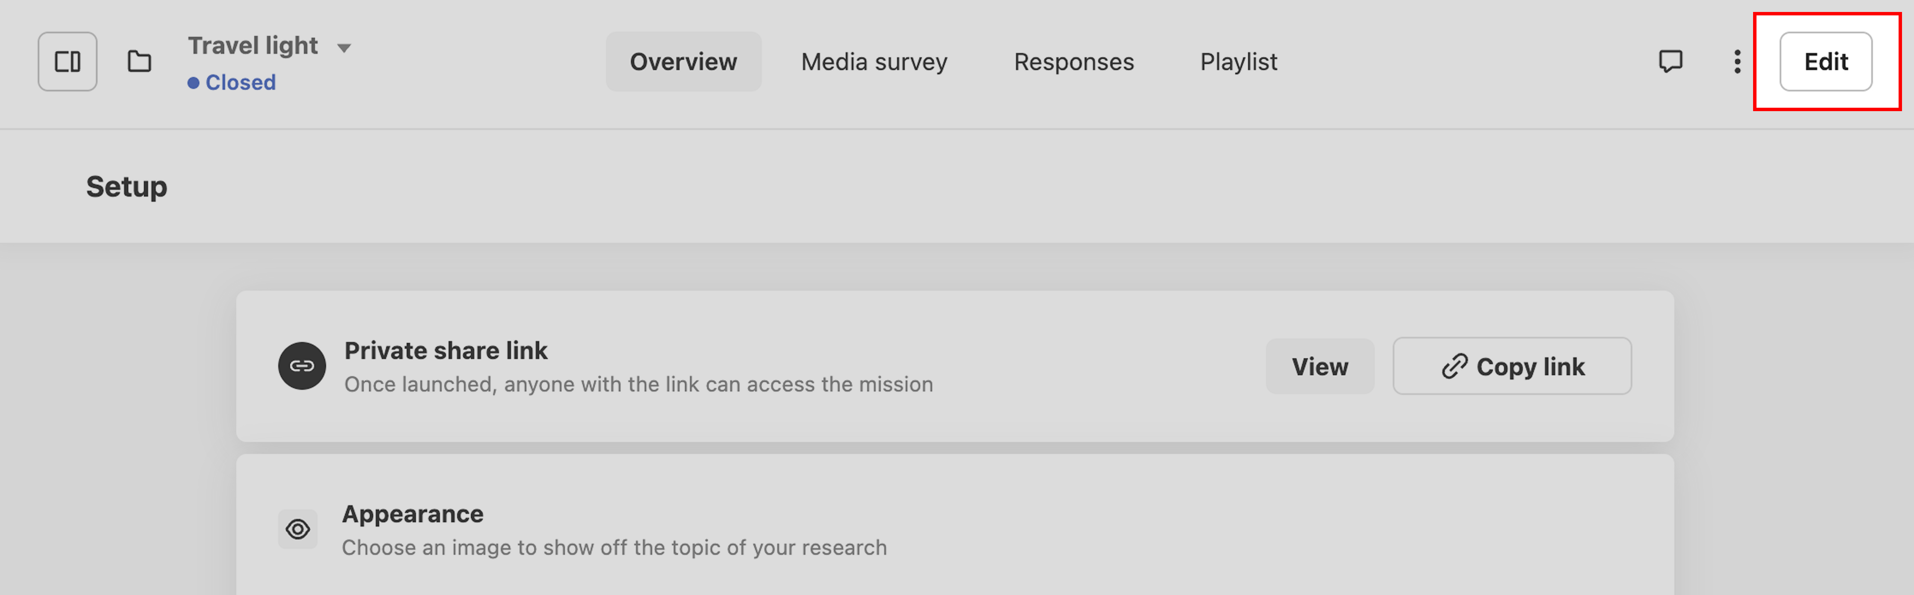The height and width of the screenshot is (595, 1914).
Task: Click the Closed status label
Action: (x=239, y=82)
